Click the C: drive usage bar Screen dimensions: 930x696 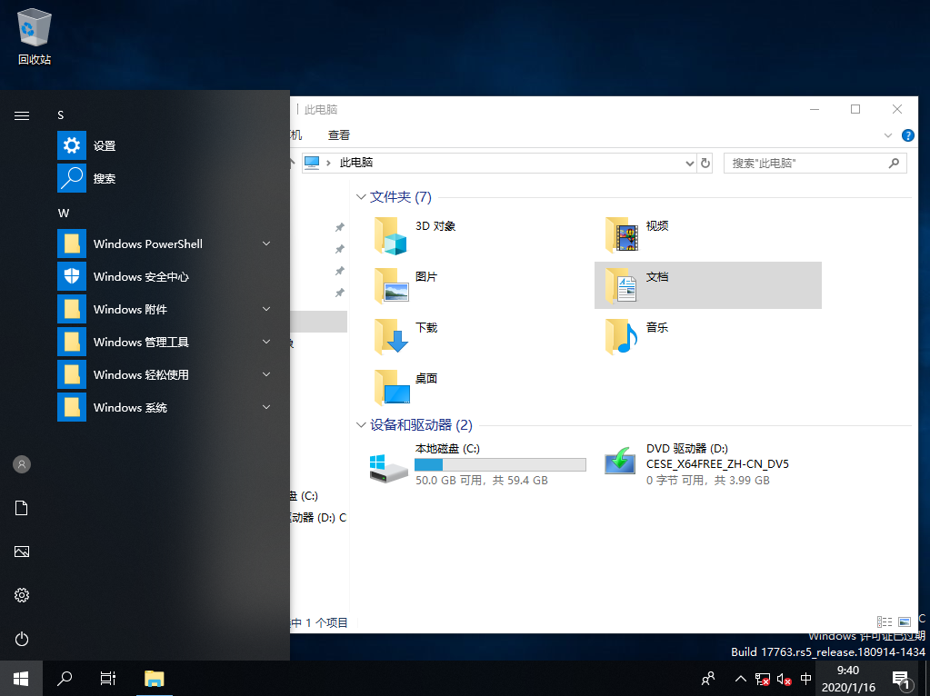500,465
